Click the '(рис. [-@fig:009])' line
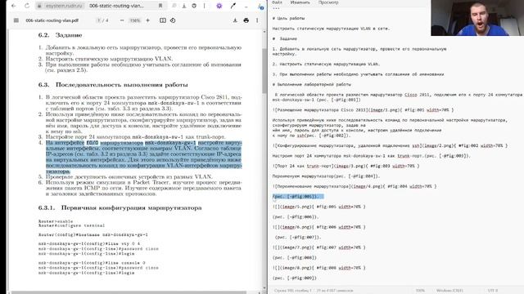The width and height of the screenshot is (524, 294). click(295, 278)
